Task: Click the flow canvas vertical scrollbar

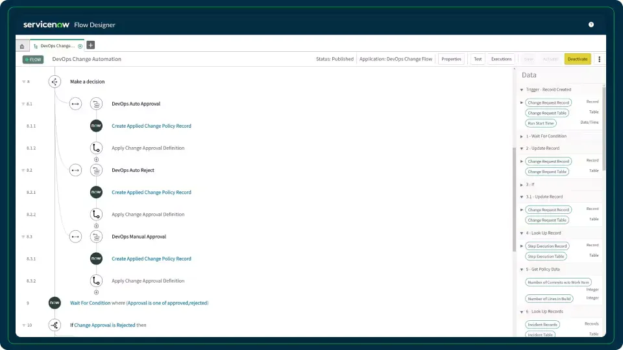Action: 514,198
